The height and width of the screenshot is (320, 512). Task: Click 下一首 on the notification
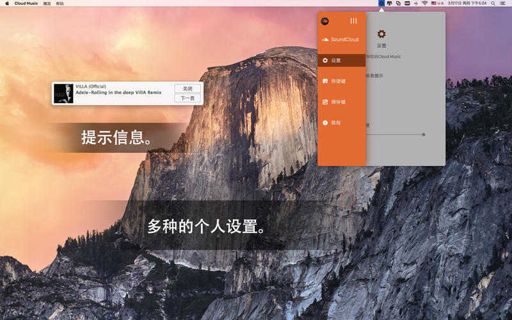[188, 98]
